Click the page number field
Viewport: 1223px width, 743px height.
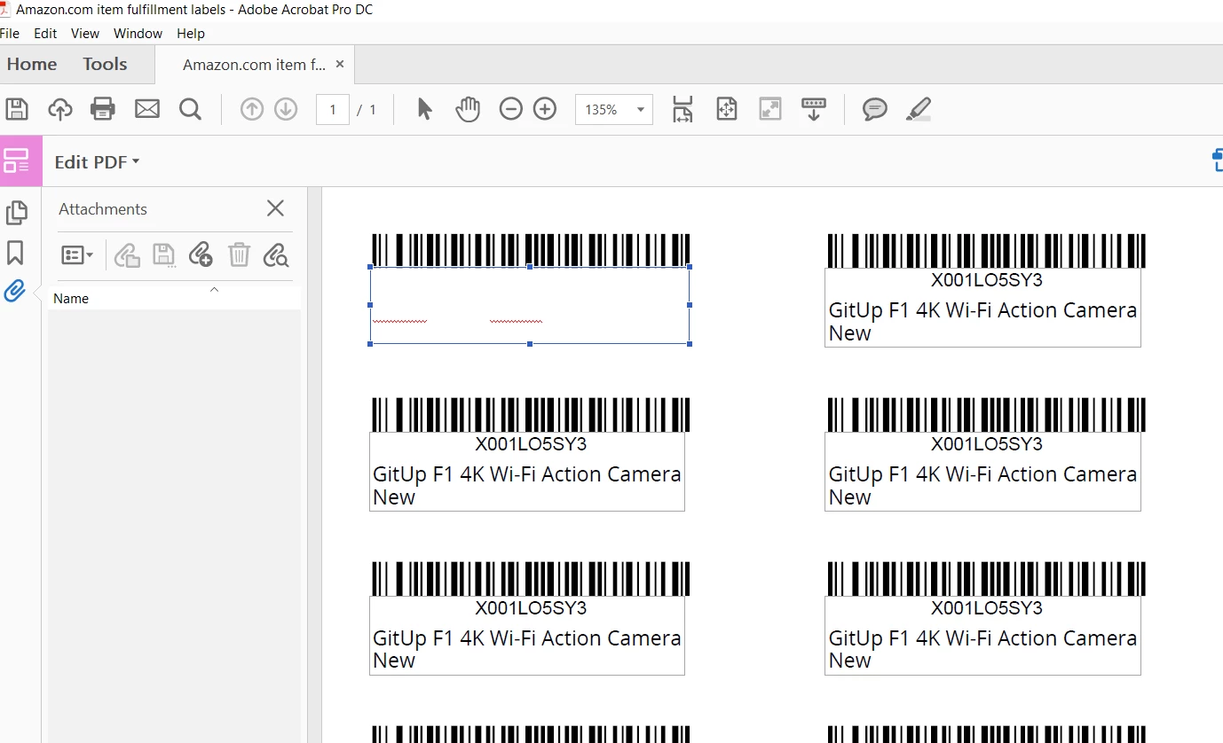(x=333, y=110)
